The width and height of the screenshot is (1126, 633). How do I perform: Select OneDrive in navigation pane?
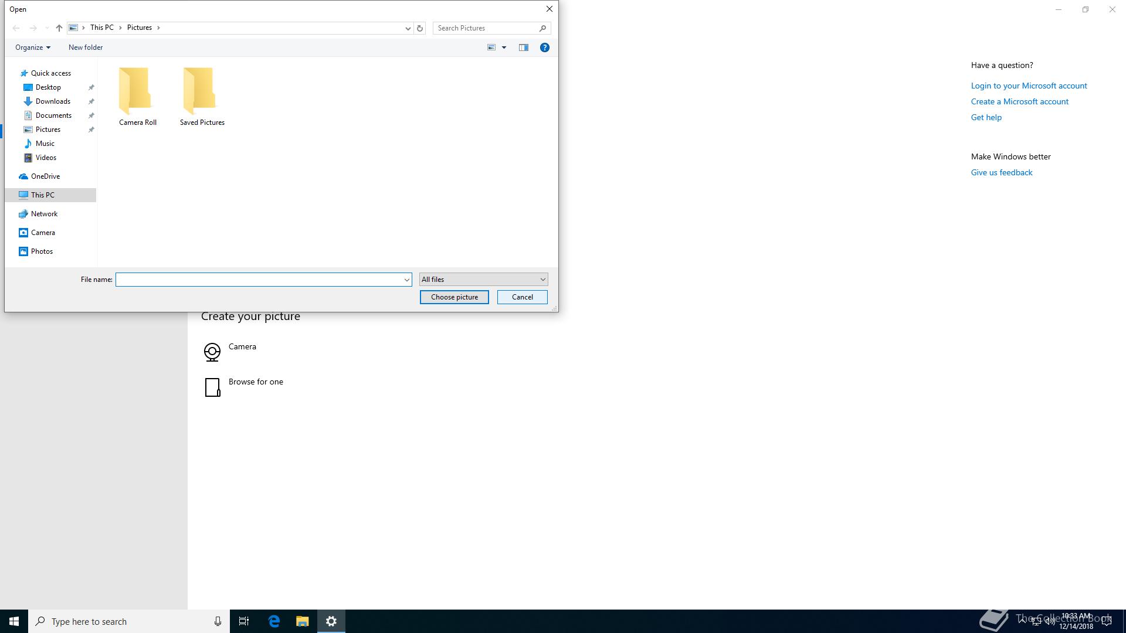click(x=45, y=176)
